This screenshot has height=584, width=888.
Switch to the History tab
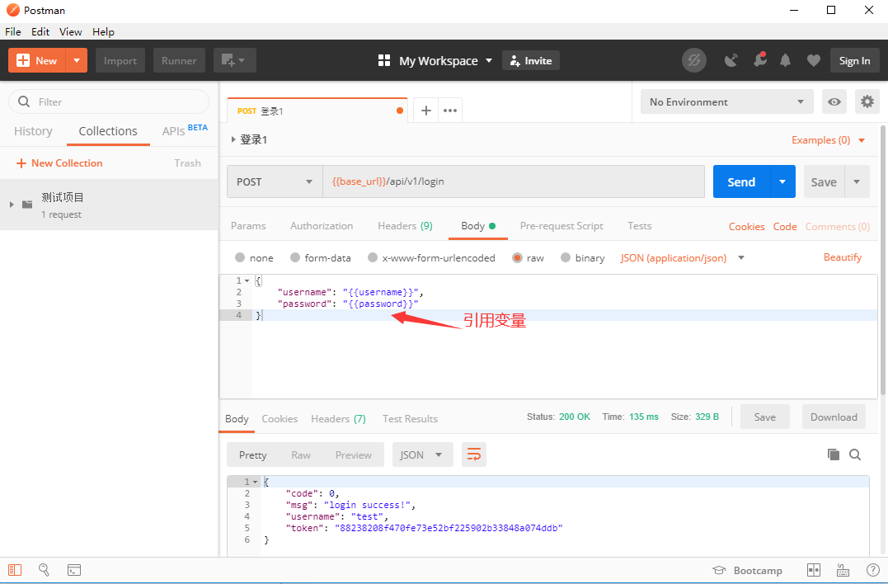click(33, 131)
